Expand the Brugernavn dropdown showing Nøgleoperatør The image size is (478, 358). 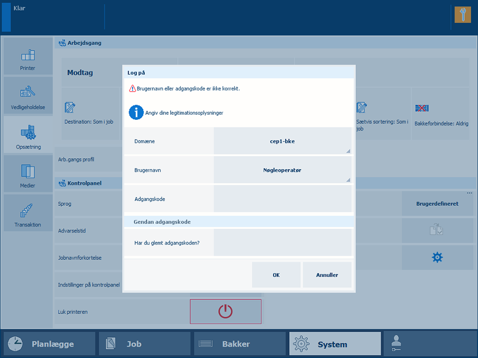point(283,170)
